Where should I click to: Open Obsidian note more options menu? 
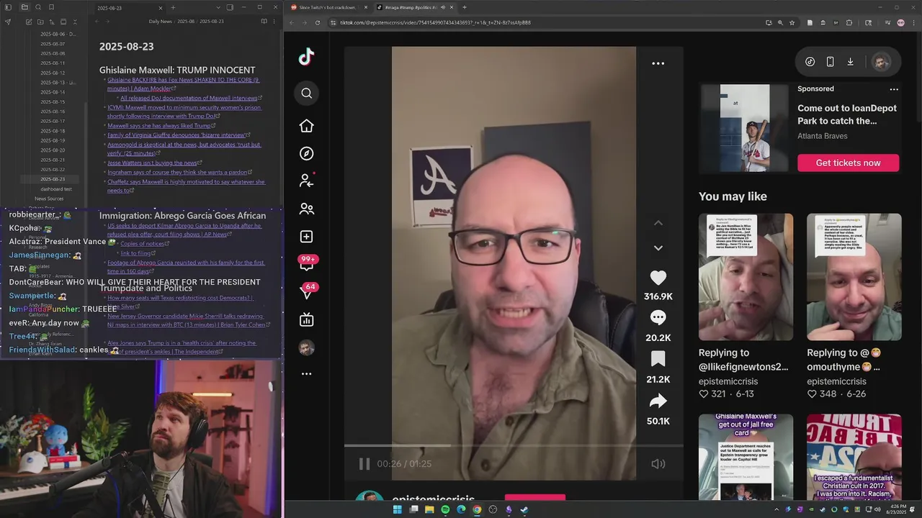point(274,22)
